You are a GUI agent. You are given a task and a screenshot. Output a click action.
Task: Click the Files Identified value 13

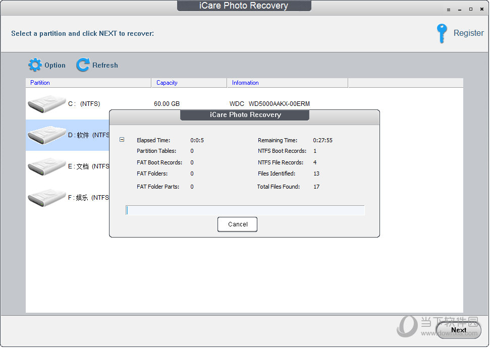(x=316, y=173)
